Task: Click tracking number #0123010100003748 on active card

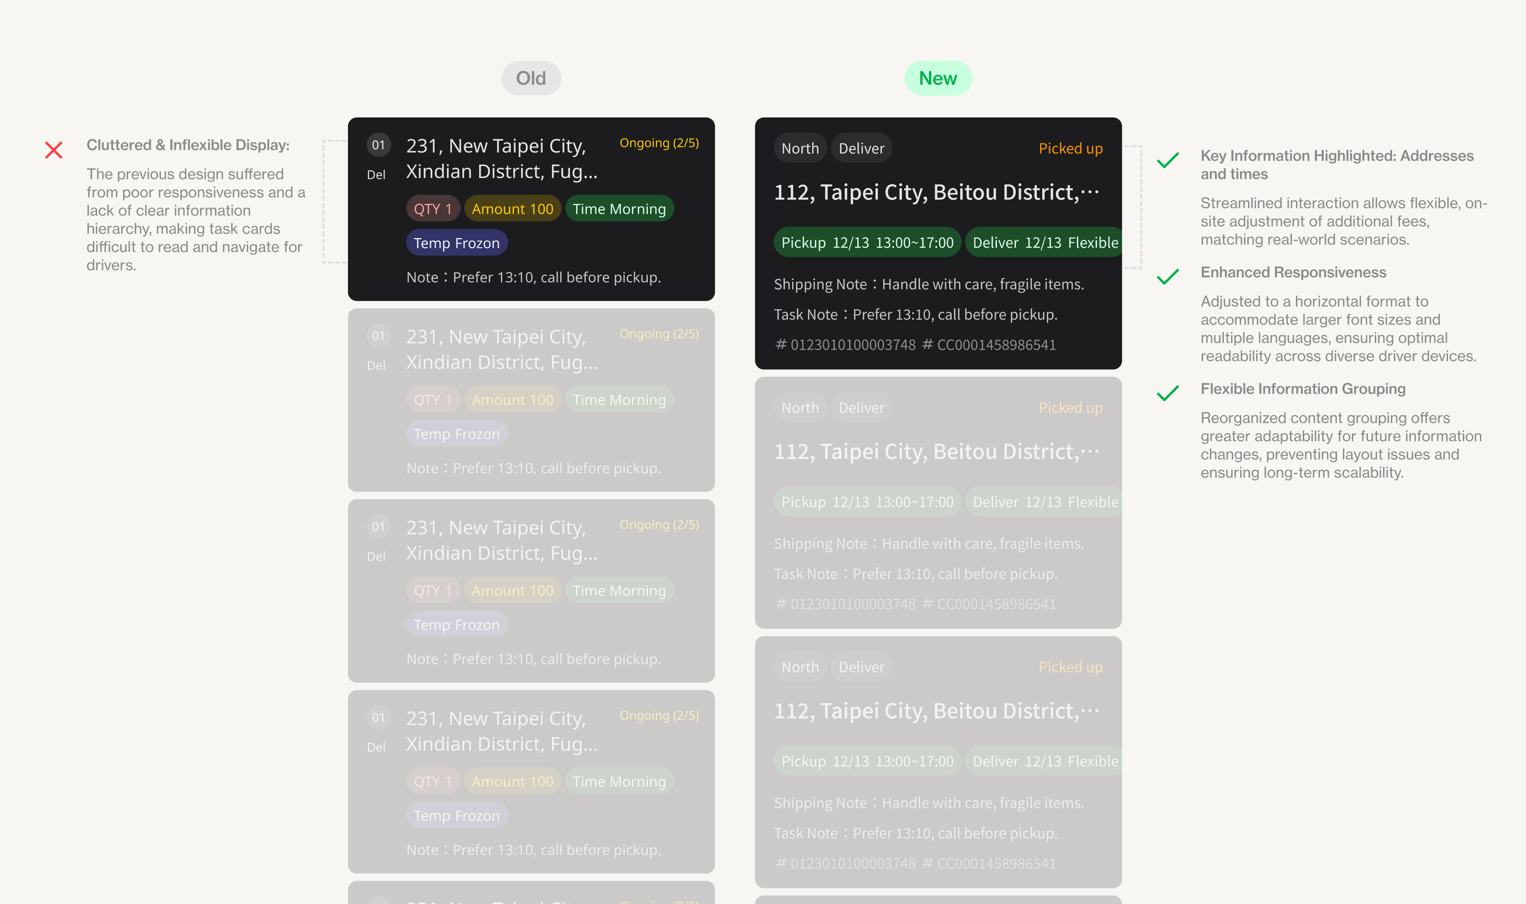Action: tap(845, 345)
